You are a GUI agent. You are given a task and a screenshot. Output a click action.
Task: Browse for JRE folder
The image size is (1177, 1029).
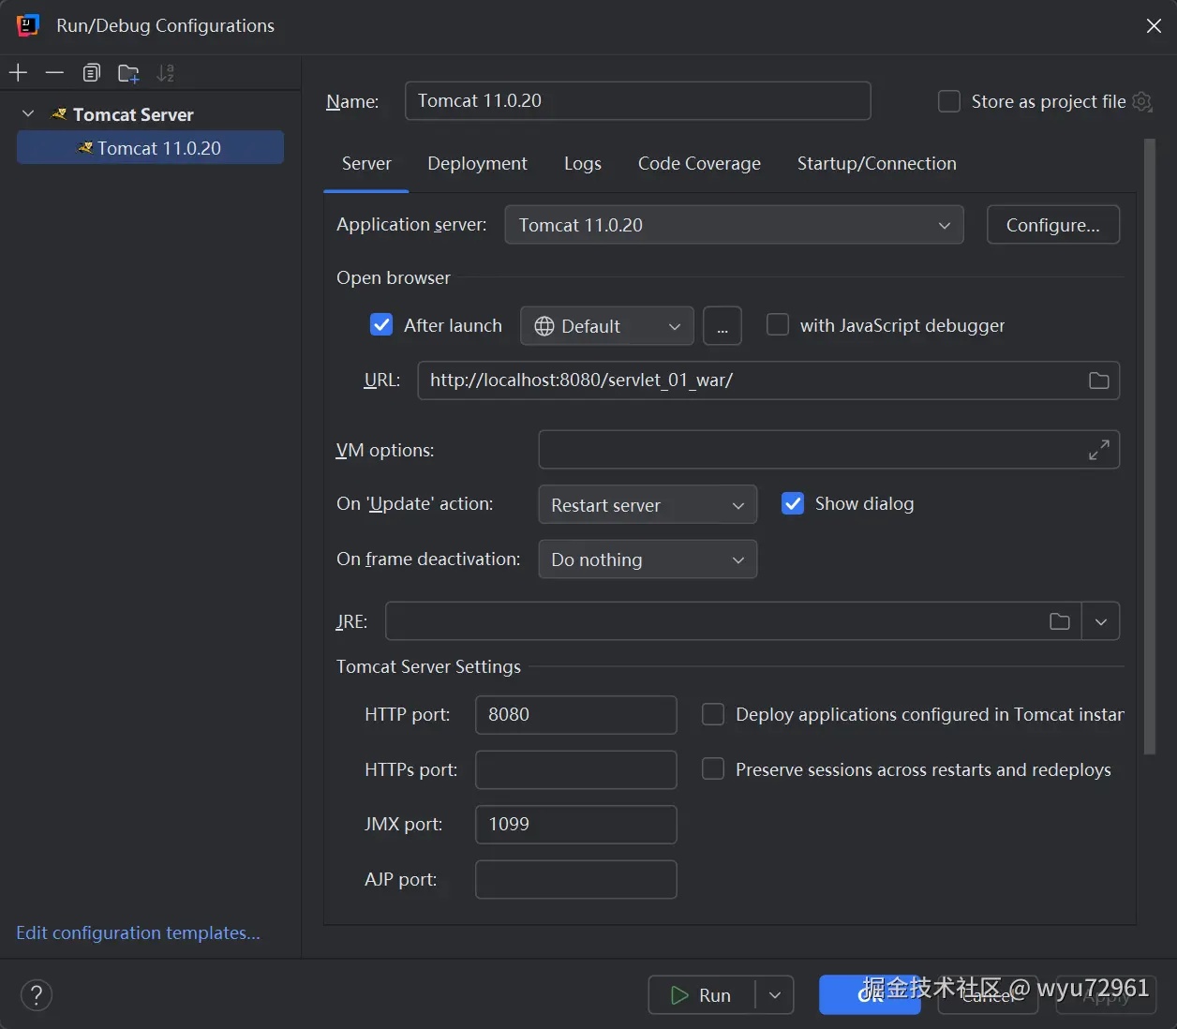[x=1060, y=621]
